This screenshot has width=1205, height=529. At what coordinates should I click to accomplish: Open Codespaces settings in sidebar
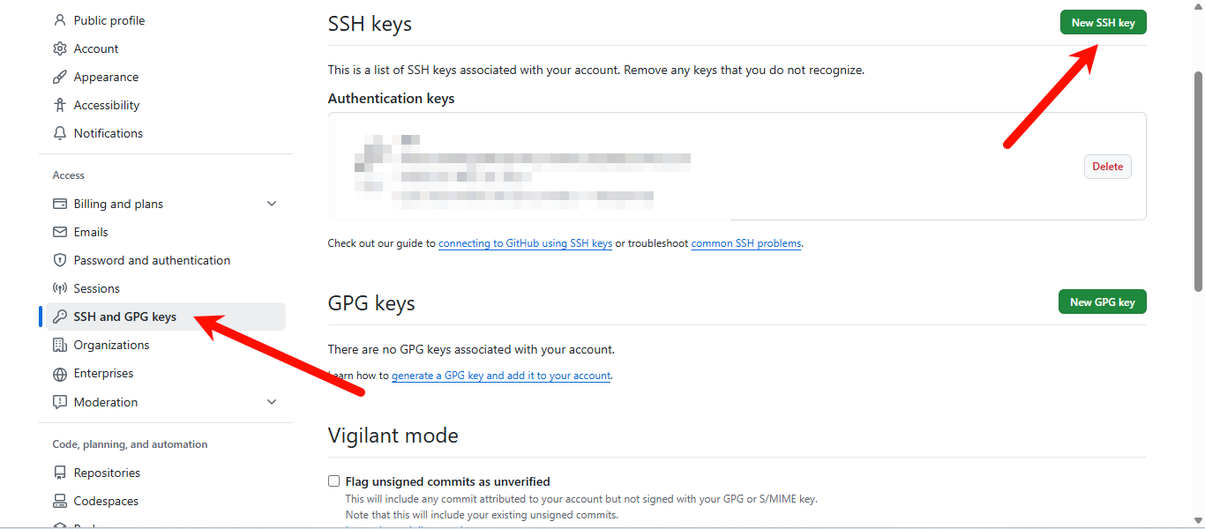[x=106, y=501]
